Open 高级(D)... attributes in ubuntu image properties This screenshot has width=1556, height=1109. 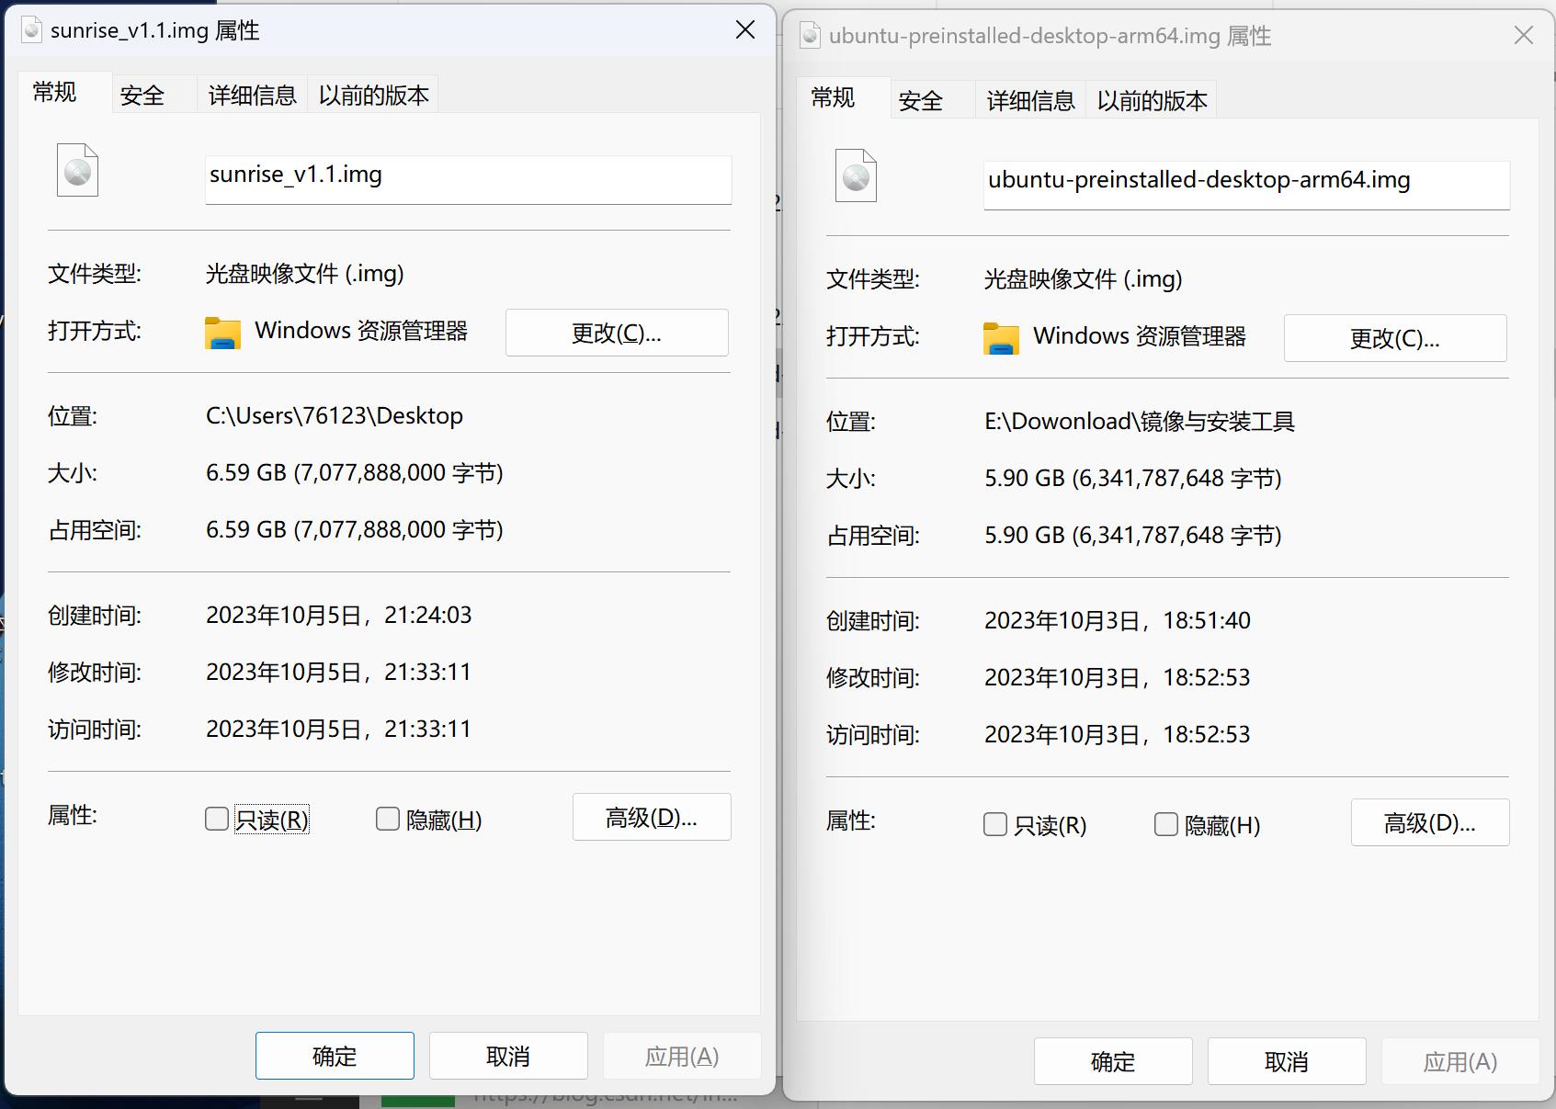pyautogui.click(x=1430, y=822)
